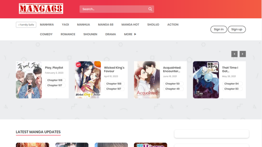This screenshot has width=262, height=147.
Task: Open Play, Playlist cover thumbnail
Action: point(29,80)
